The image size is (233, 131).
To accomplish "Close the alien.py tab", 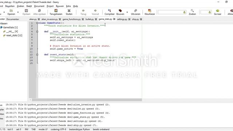I will click(39, 19).
